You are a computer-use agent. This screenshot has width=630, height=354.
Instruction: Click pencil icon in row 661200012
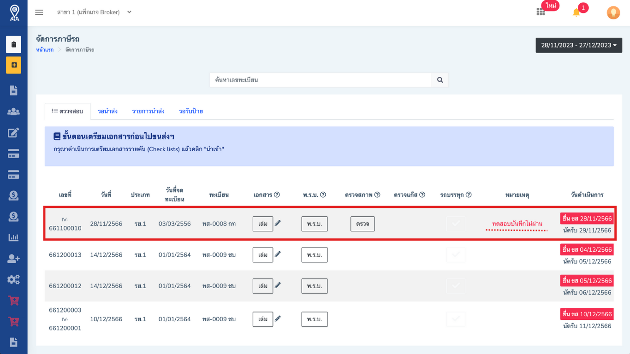coord(278,285)
